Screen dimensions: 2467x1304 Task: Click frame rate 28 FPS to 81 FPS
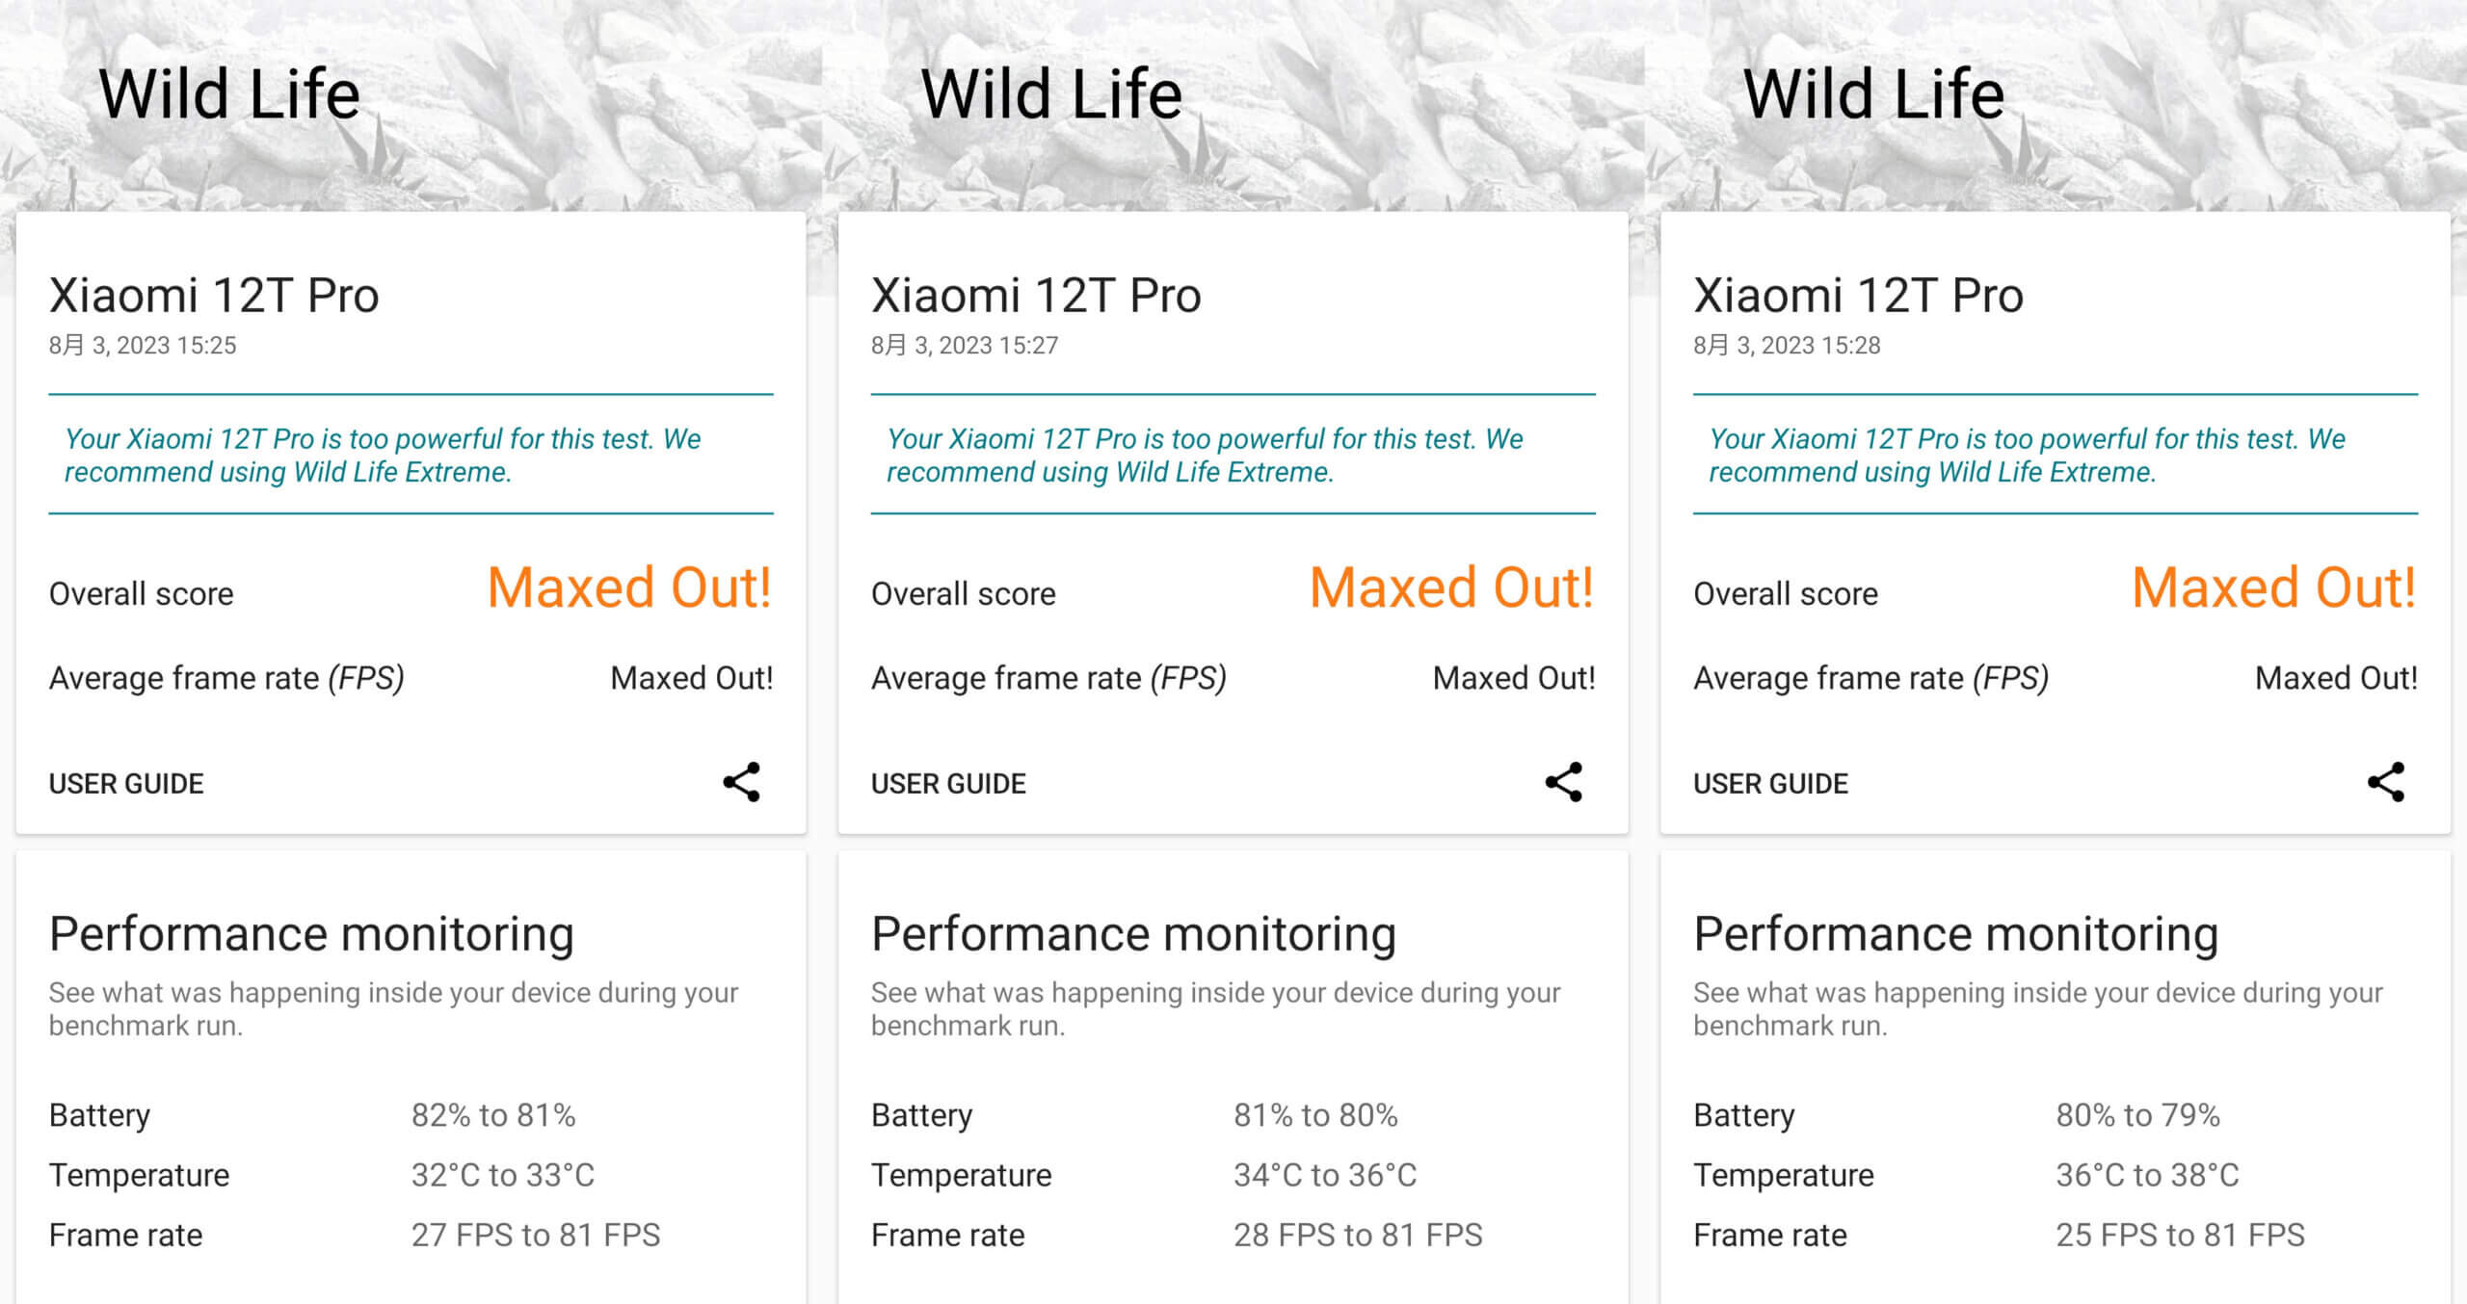[x=1358, y=1235]
